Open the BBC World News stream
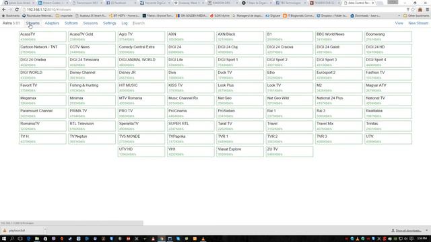 pos(339,36)
